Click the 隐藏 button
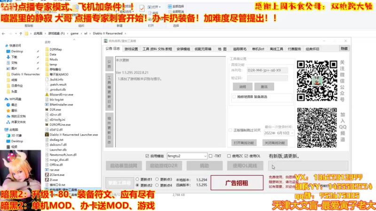This screenshot has width=376, height=211. [344, 49]
